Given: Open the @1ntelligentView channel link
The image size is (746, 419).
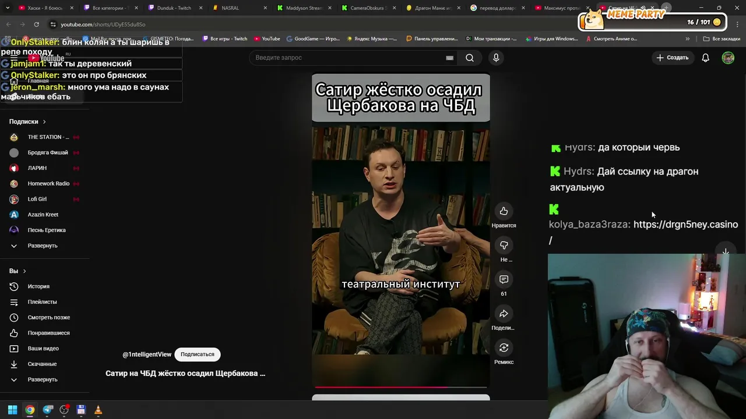Looking at the screenshot, I should [x=147, y=354].
